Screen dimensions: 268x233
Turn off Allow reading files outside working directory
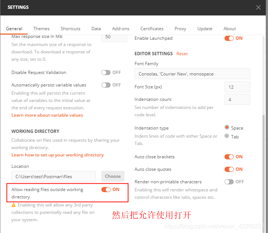pos(106,190)
